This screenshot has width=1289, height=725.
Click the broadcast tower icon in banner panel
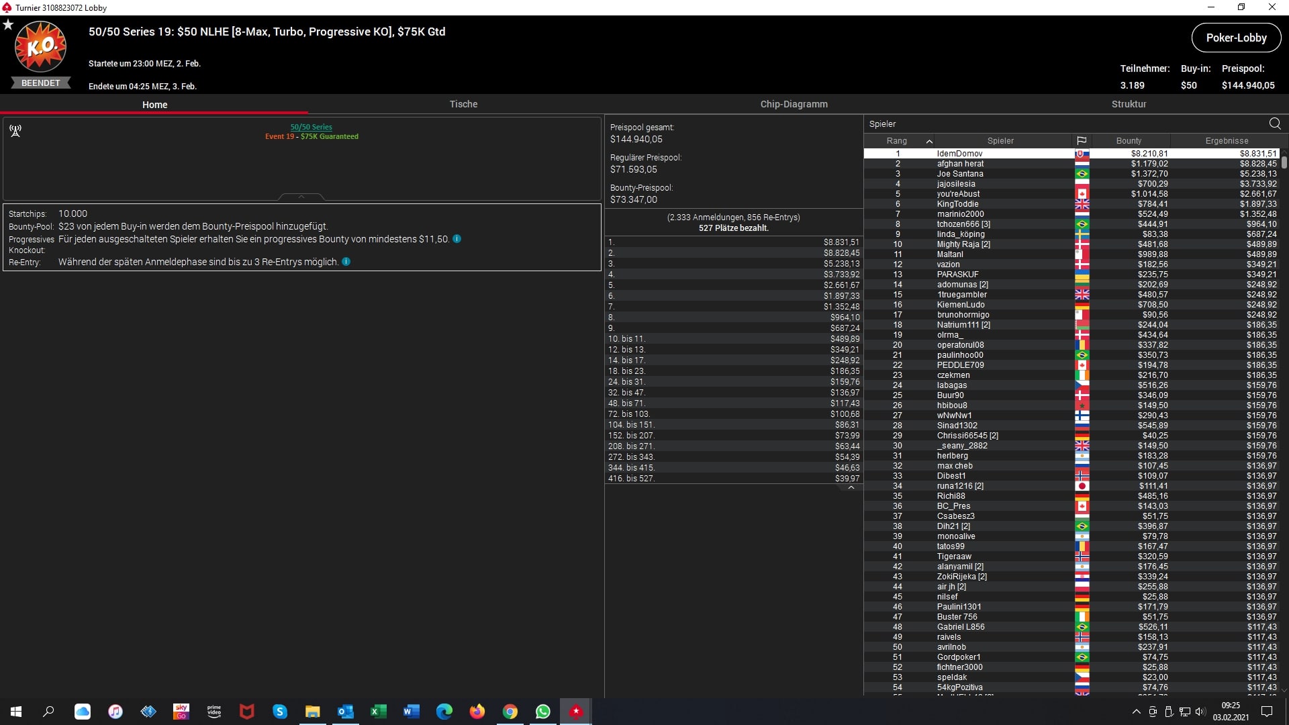pos(15,131)
